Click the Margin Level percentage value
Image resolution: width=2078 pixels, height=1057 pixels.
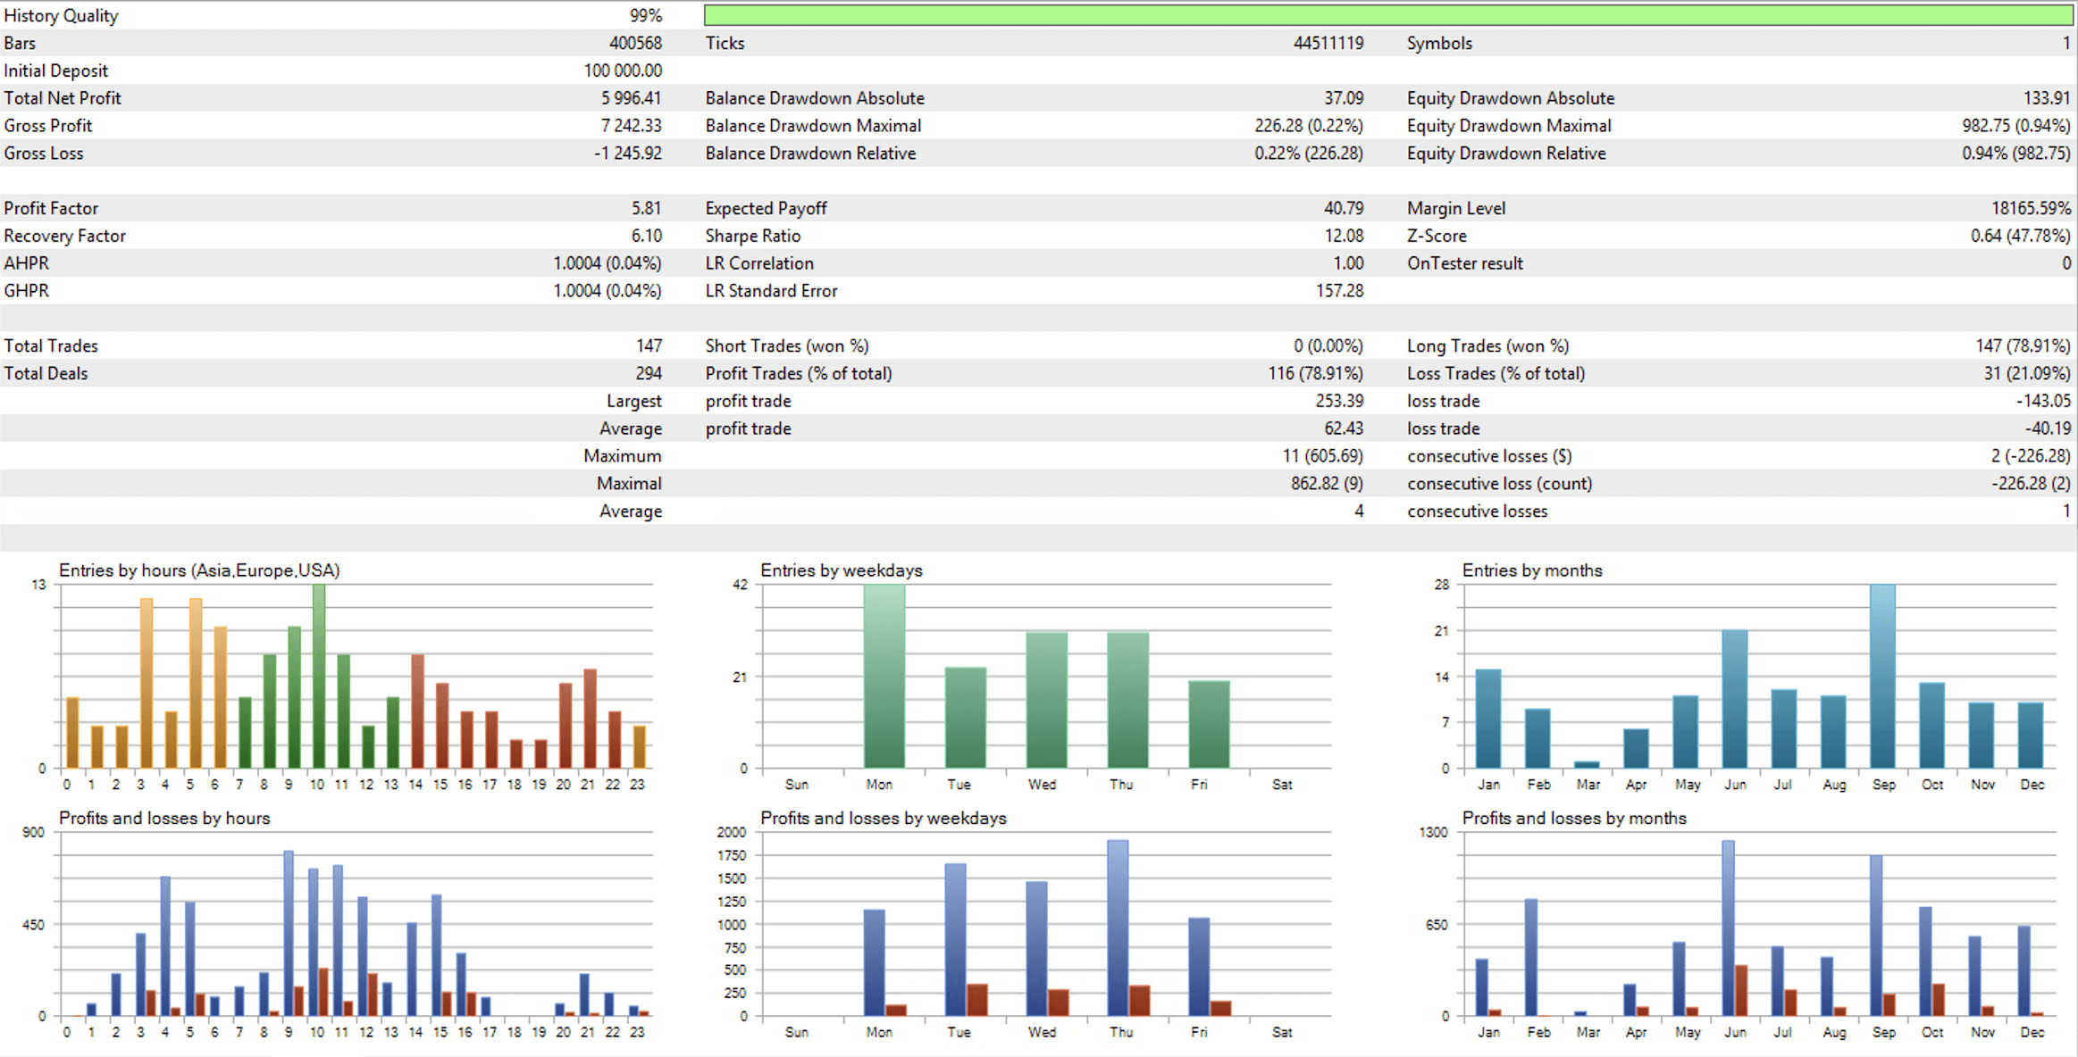click(2030, 208)
